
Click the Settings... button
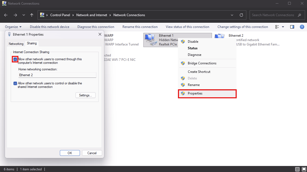point(85,95)
